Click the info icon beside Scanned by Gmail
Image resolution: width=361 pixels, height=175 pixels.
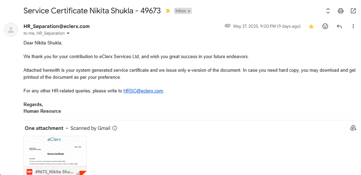coord(115,128)
